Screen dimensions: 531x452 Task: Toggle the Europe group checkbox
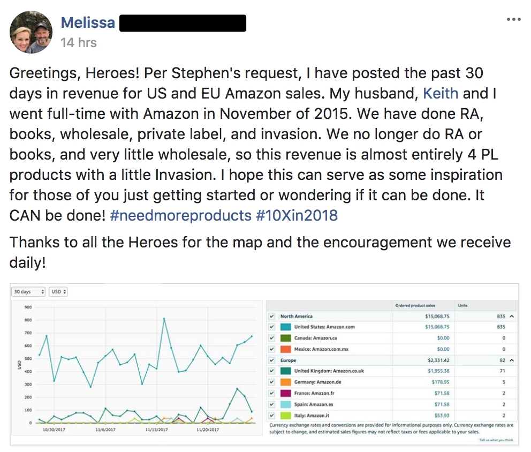coord(272,360)
